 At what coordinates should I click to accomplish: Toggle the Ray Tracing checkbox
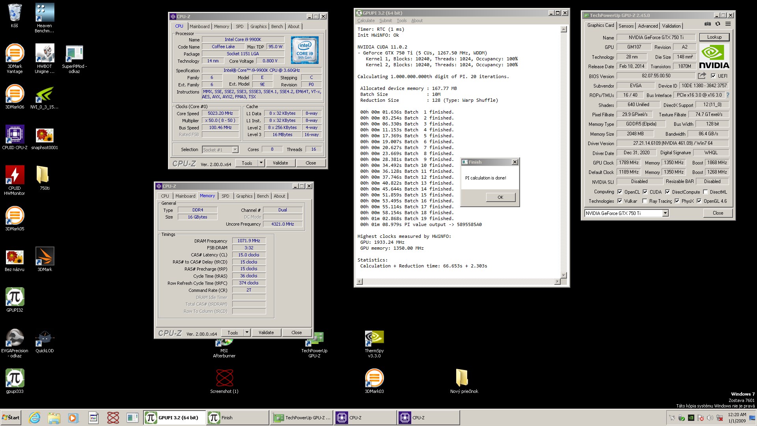[645, 201]
